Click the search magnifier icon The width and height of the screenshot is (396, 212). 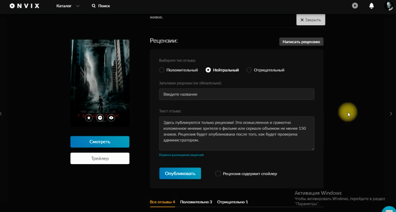tap(94, 6)
